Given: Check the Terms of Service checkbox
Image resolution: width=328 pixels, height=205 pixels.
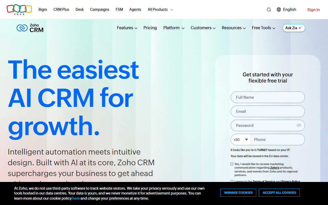Looking at the screenshot, I should click(232, 181).
